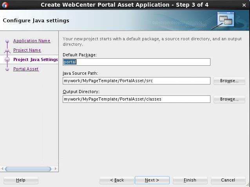Viewport: 250px width, 187px height.
Task: Browse for the Java Source Path
Action: [x=229, y=81]
